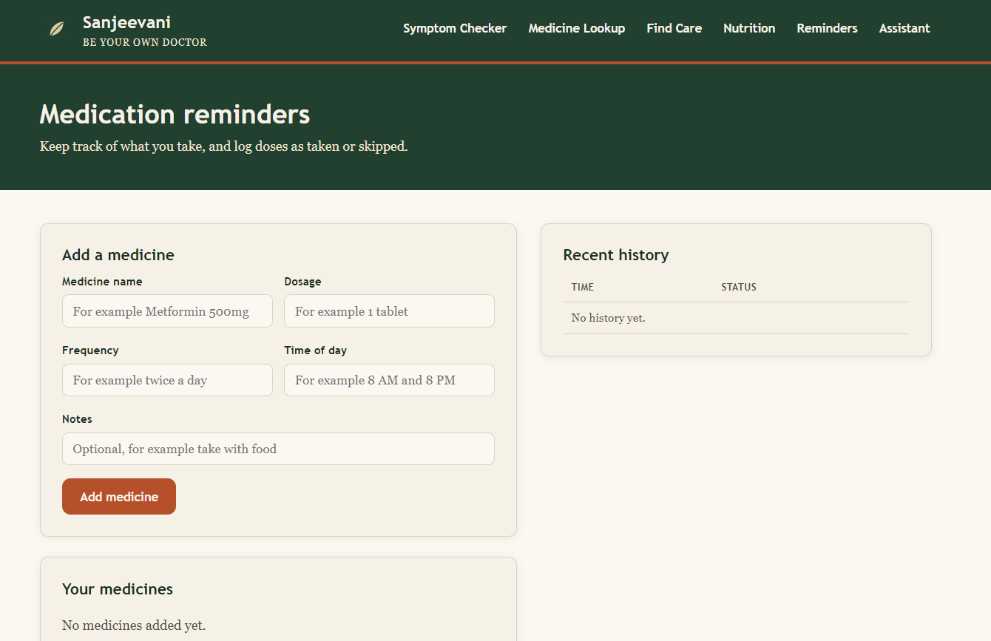
Task: Click the Your medicines heading
Action: [x=118, y=589]
